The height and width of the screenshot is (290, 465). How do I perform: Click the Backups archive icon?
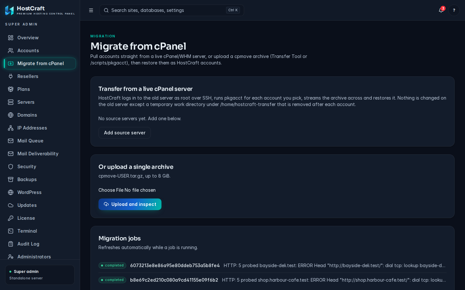(11, 179)
